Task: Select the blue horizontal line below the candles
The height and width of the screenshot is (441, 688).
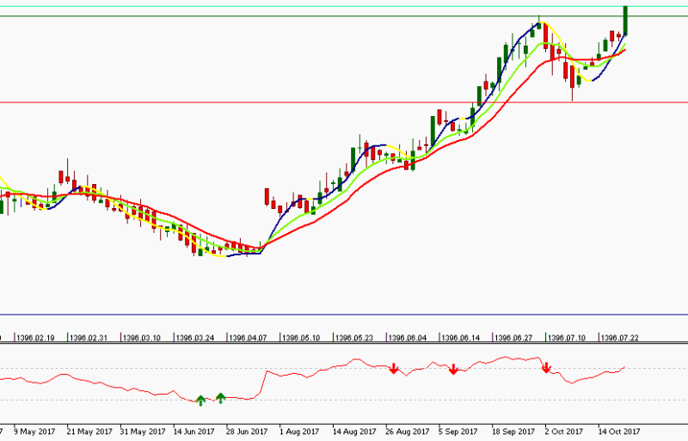Action: point(344,314)
